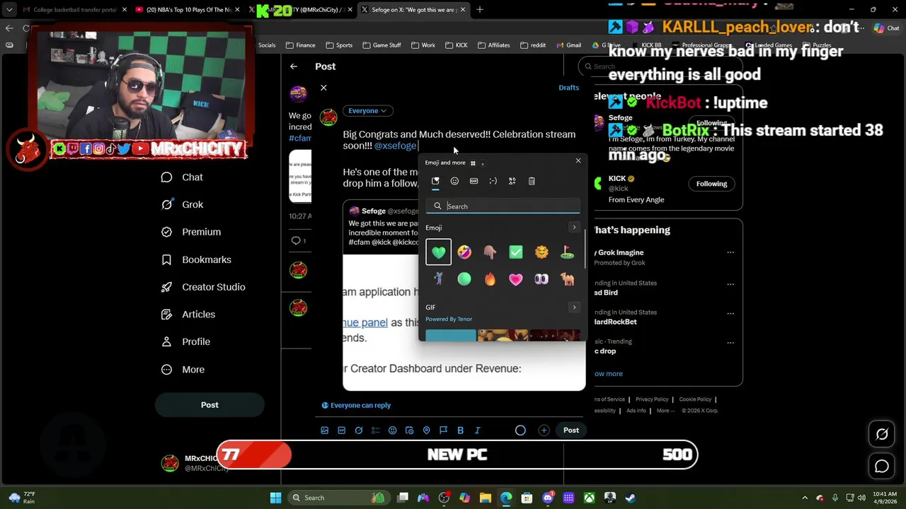Click the flag icon in composer toolbar

coord(444,431)
